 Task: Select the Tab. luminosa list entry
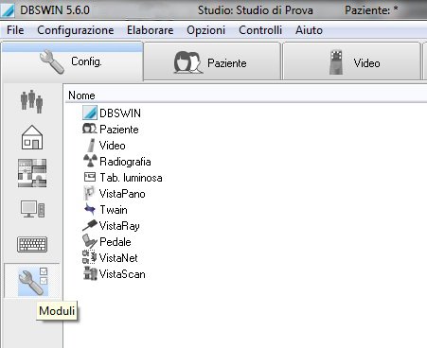click(123, 178)
